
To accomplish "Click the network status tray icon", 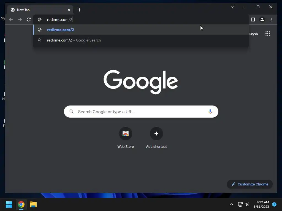I will click(x=240, y=204).
